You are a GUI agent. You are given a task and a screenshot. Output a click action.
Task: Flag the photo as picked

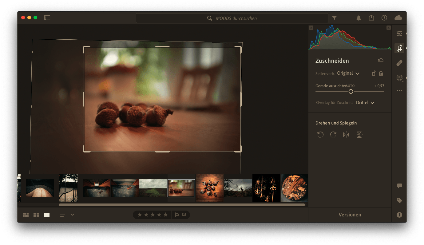[x=177, y=215]
